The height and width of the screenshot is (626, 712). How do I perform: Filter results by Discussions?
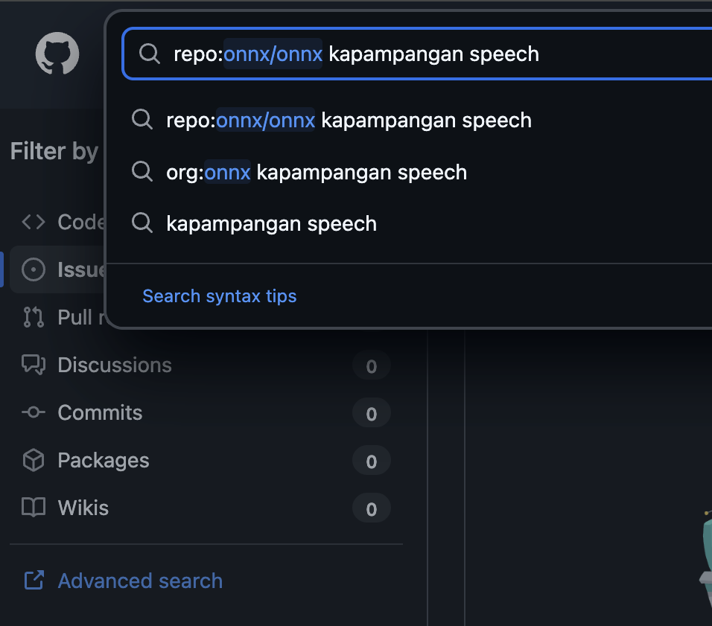(x=115, y=365)
